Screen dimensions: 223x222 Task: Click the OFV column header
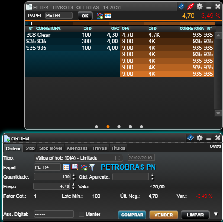click(126, 29)
